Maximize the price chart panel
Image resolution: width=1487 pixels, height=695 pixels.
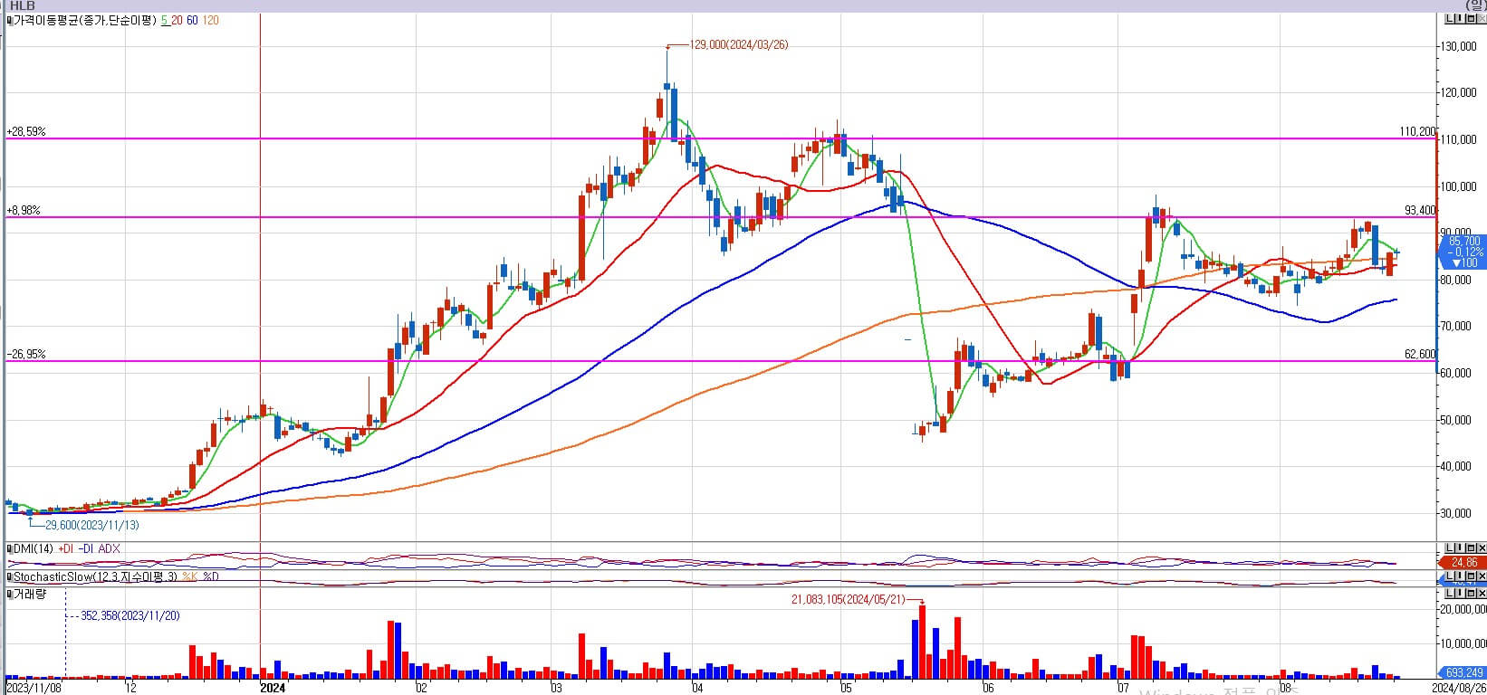tap(1471, 19)
